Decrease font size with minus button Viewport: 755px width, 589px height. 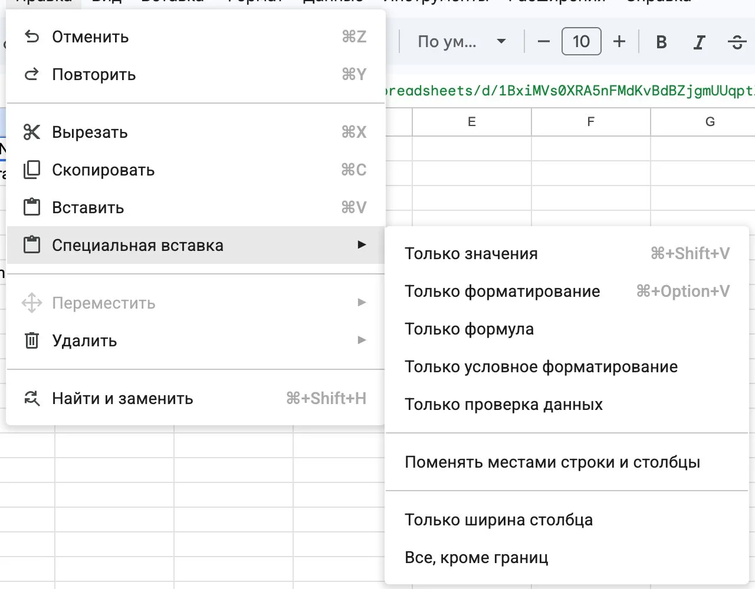(544, 42)
